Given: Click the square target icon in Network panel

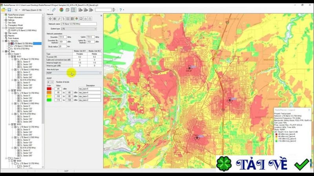Looking at the screenshot, I should point(55,19).
